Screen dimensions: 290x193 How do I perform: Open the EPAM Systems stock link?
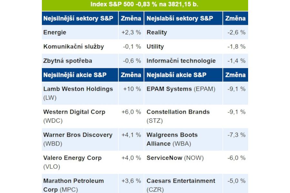pyautogui.click(x=169, y=89)
